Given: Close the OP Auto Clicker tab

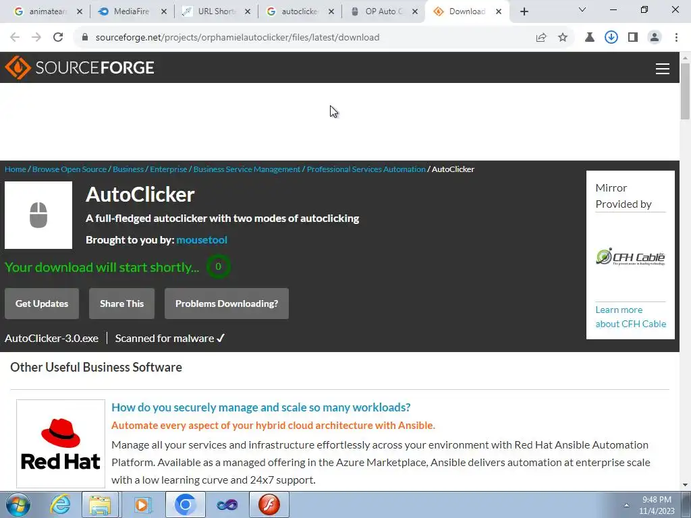Looking at the screenshot, I should point(415,12).
